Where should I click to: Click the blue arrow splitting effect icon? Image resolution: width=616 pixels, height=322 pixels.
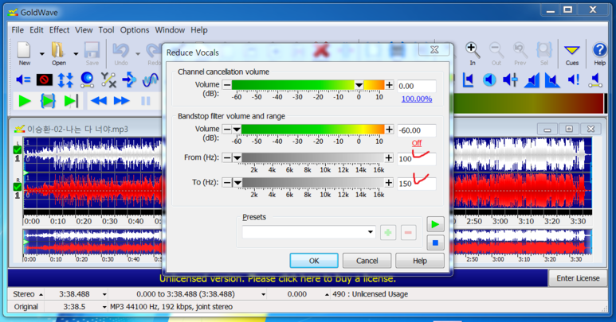pyautogui.click(x=129, y=80)
